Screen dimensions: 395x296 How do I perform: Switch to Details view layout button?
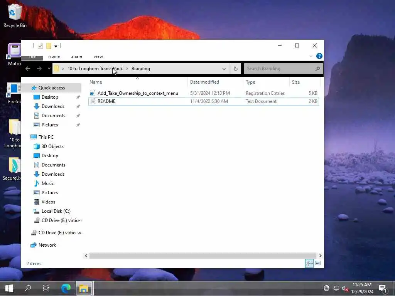(x=309, y=264)
